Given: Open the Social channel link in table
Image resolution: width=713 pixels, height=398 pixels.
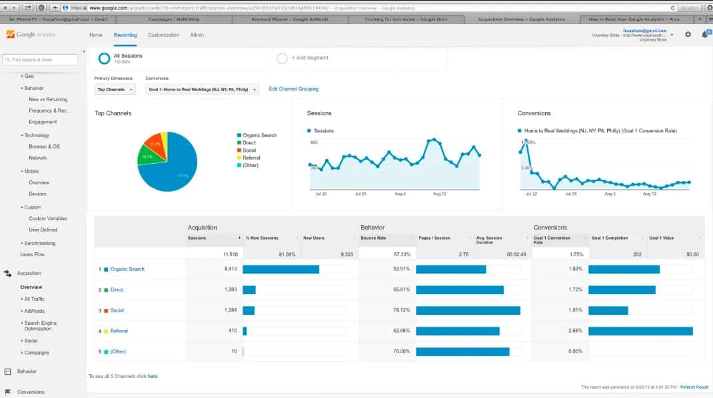Looking at the screenshot, I should [x=117, y=310].
